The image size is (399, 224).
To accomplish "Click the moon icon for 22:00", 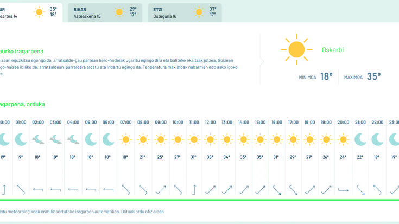I will click(x=377, y=139).
